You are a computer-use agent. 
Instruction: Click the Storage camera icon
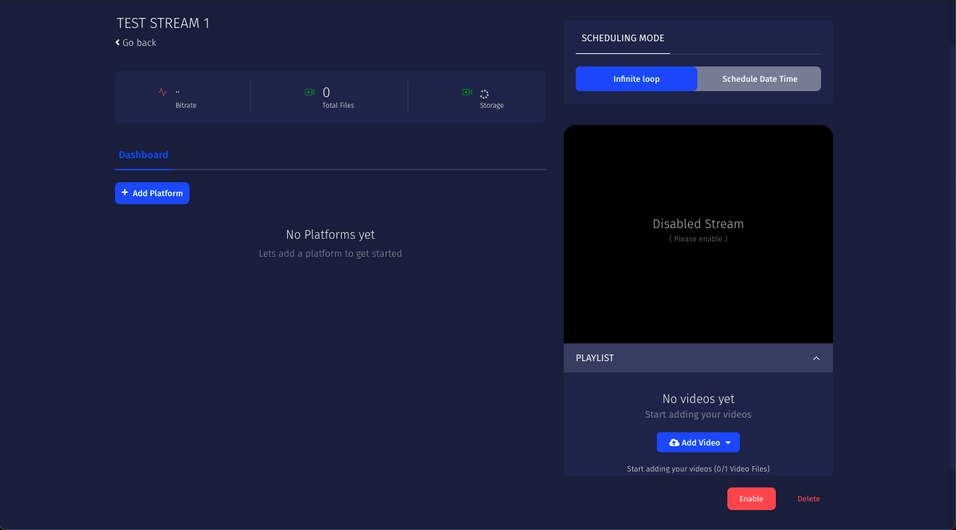click(467, 92)
